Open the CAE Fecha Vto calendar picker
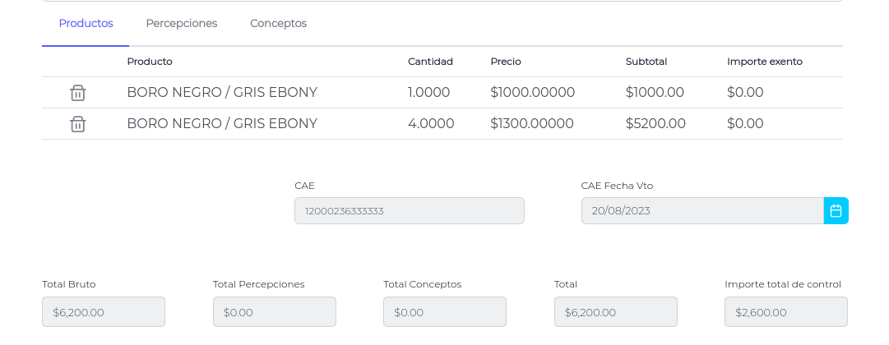Screen dimensions: 889x345 click(x=836, y=211)
